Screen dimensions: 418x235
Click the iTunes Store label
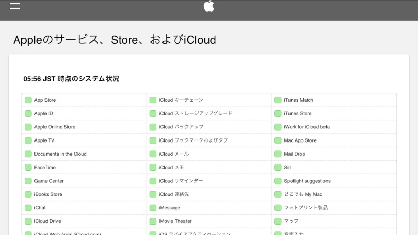(297, 113)
